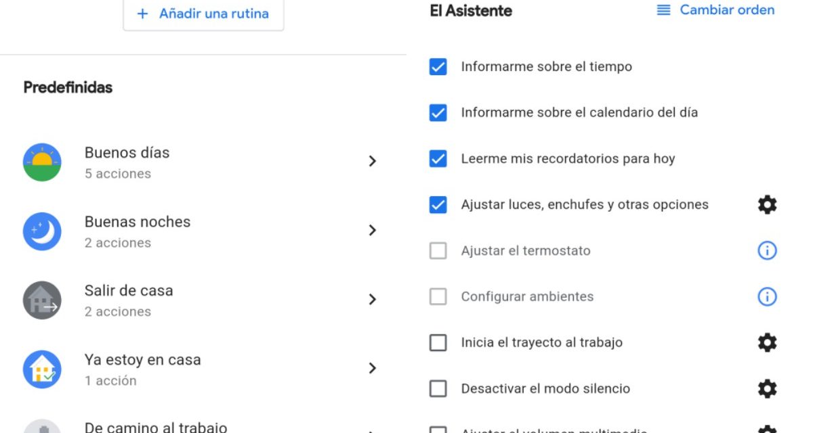Open gear for Inicia el trayecto al trabajo

pyautogui.click(x=767, y=342)
